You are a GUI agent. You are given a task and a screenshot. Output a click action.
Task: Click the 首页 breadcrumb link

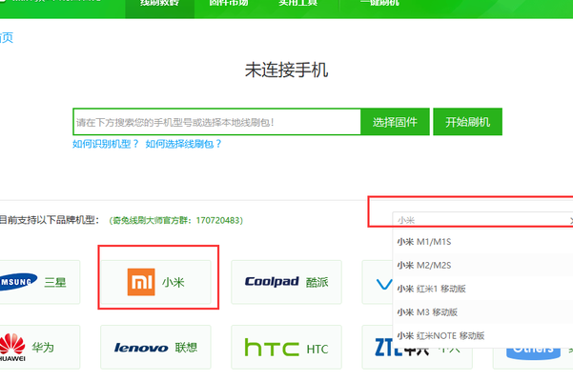pos(7,37)
